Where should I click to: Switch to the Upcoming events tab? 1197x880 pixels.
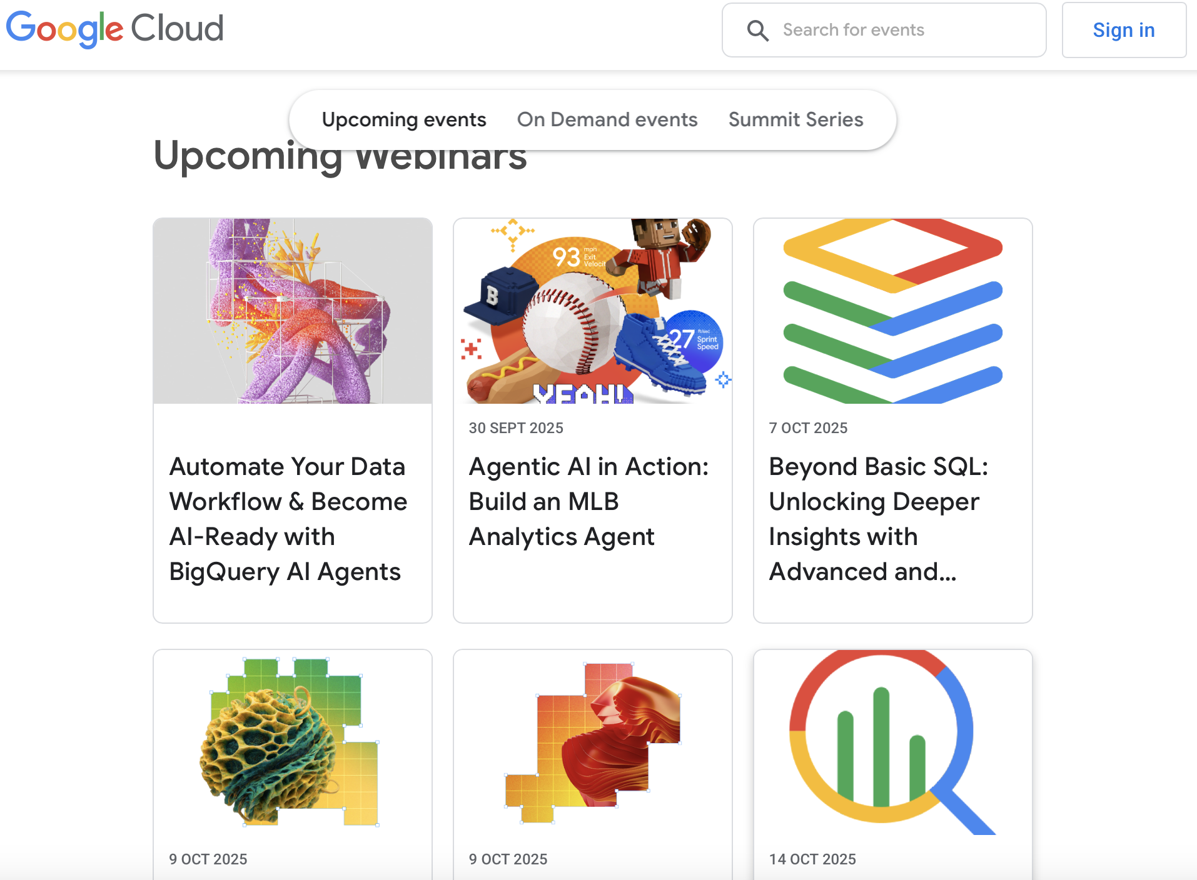(x=403, y=119)
